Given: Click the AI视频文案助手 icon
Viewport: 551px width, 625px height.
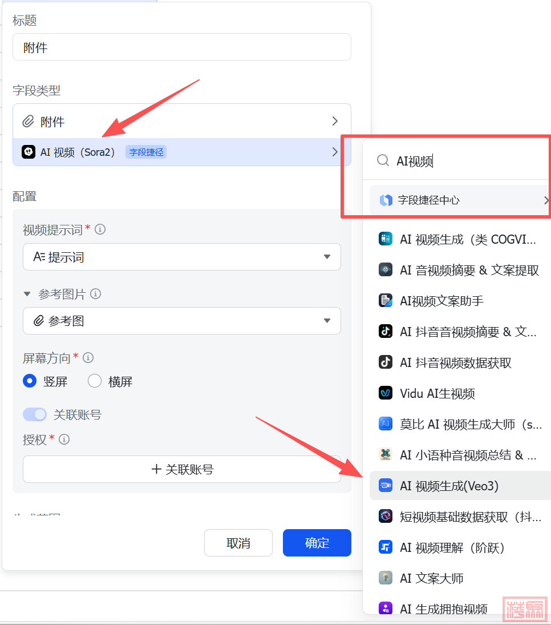Looking at the screenshot, I should (386, 301).
